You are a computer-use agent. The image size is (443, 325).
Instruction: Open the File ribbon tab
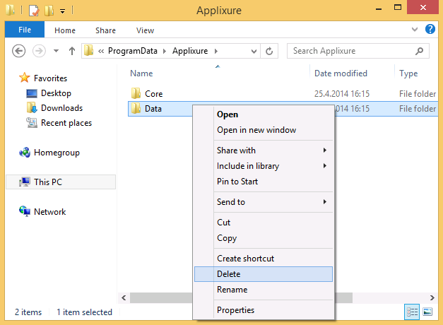pyautogui.click(x=25, y=30)
